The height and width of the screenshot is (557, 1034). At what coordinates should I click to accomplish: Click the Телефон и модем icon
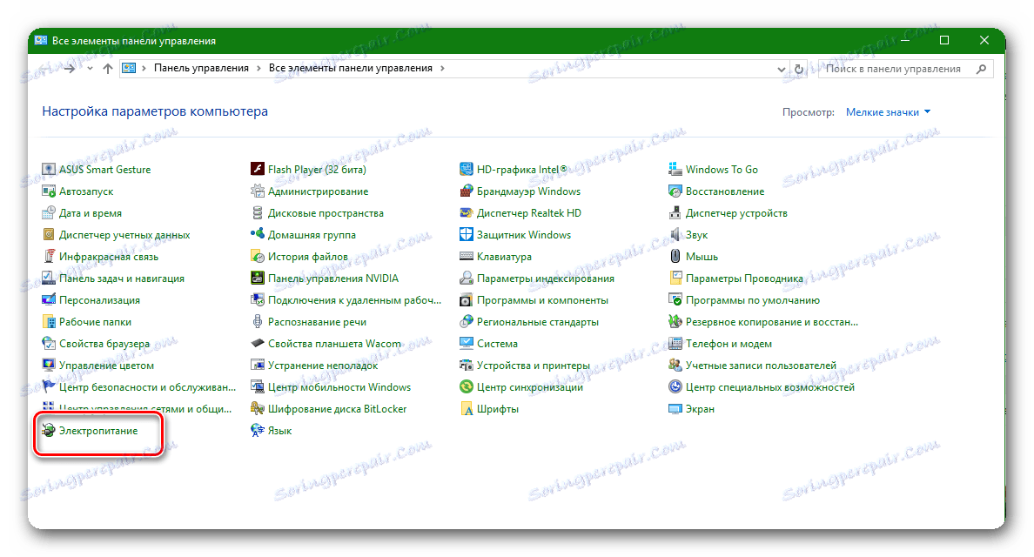pos(675,344)
